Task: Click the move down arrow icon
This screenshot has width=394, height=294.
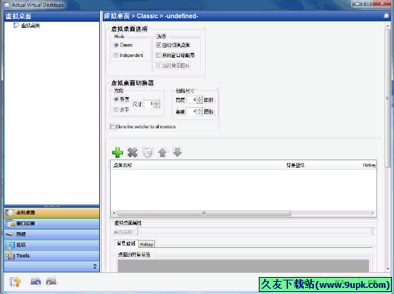Action: [x=177, y=152]
